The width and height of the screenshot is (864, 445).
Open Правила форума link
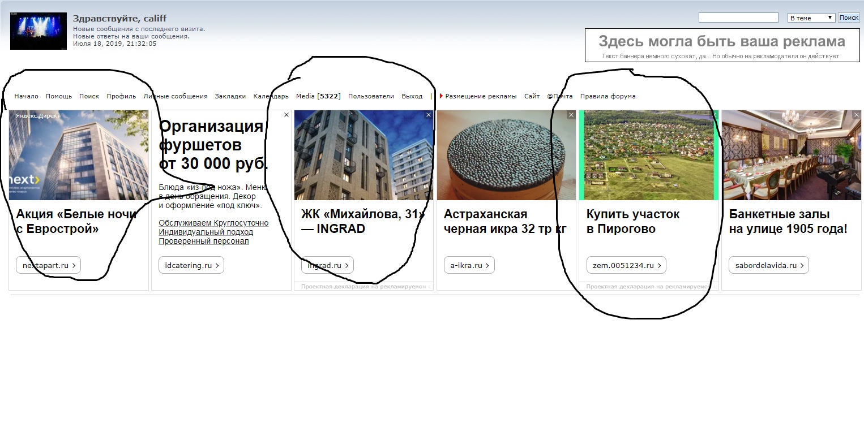pyautogui.click(x=608, y=96)
